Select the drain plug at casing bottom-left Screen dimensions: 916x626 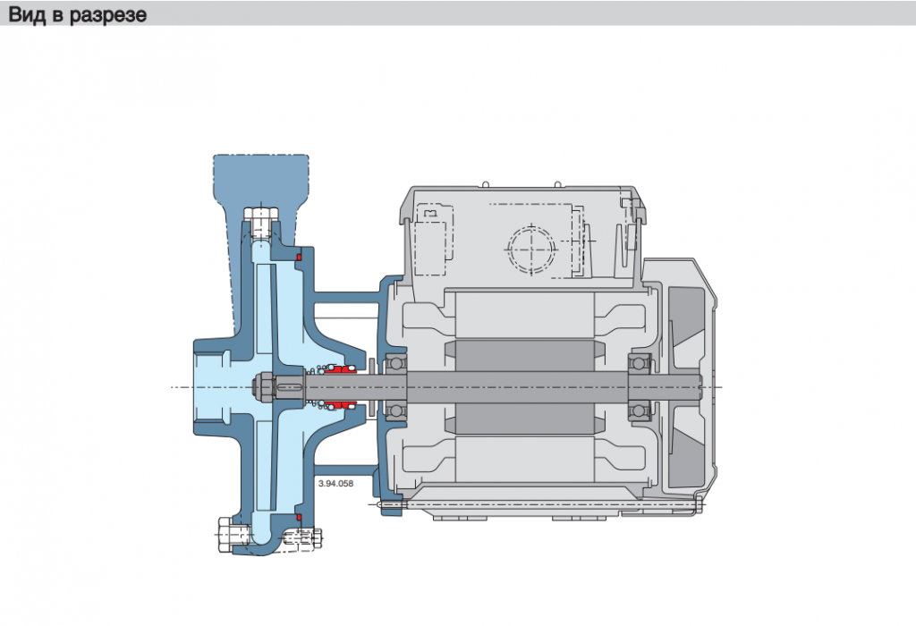pyautogui.click(x=233, y=533)
